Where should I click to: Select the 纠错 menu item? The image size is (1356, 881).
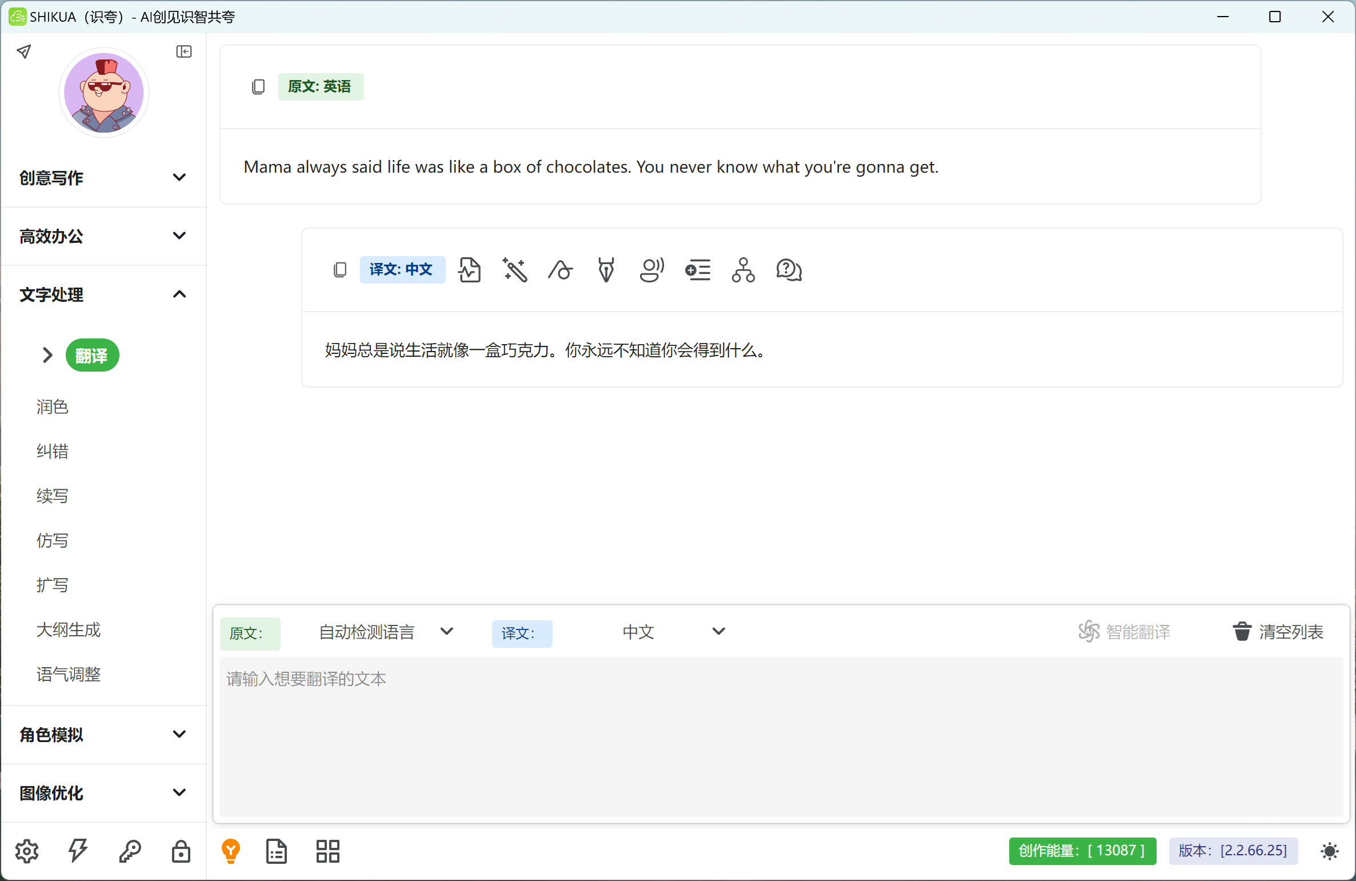pyautogui.click(x=52, y=452)
